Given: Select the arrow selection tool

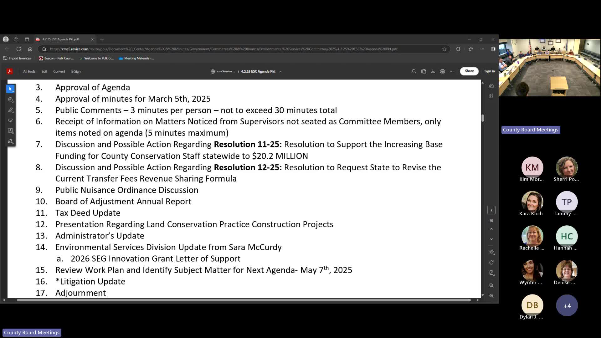Looking at the screenshot, I should 10,89.
